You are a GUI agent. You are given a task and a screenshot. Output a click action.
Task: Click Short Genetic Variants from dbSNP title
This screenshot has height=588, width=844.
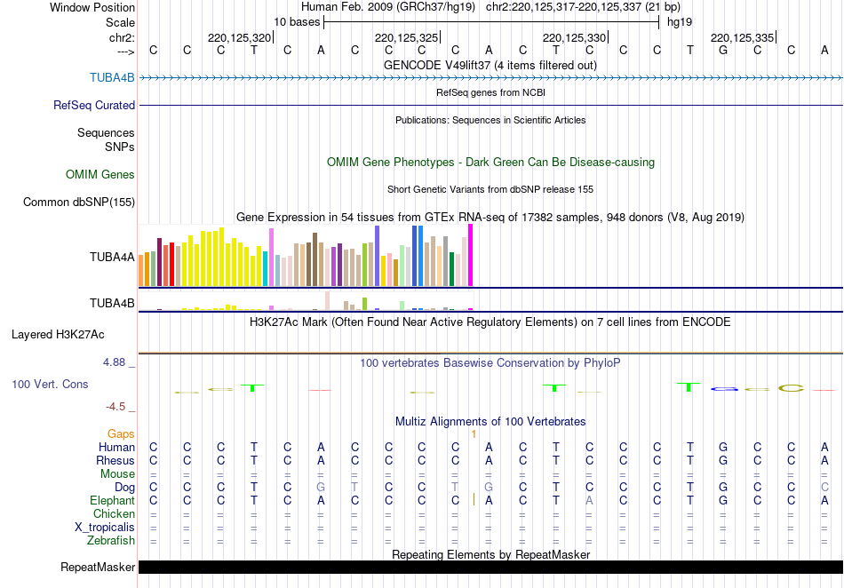(x=490, y=189)
